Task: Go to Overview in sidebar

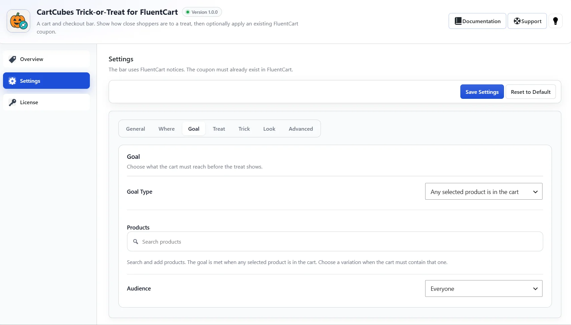Action: tap(46, 59)
